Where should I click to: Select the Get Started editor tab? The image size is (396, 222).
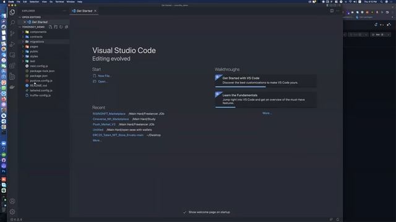pos(84,11)
